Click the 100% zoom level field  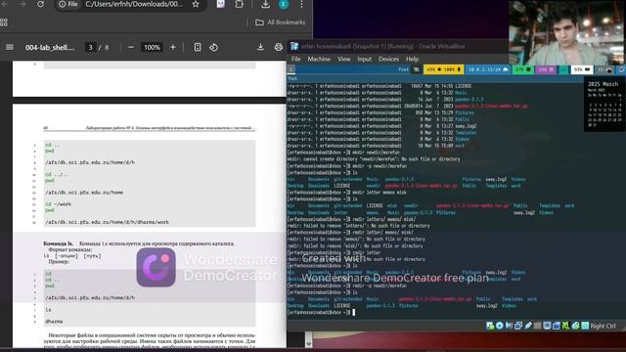tap(152, 47)
